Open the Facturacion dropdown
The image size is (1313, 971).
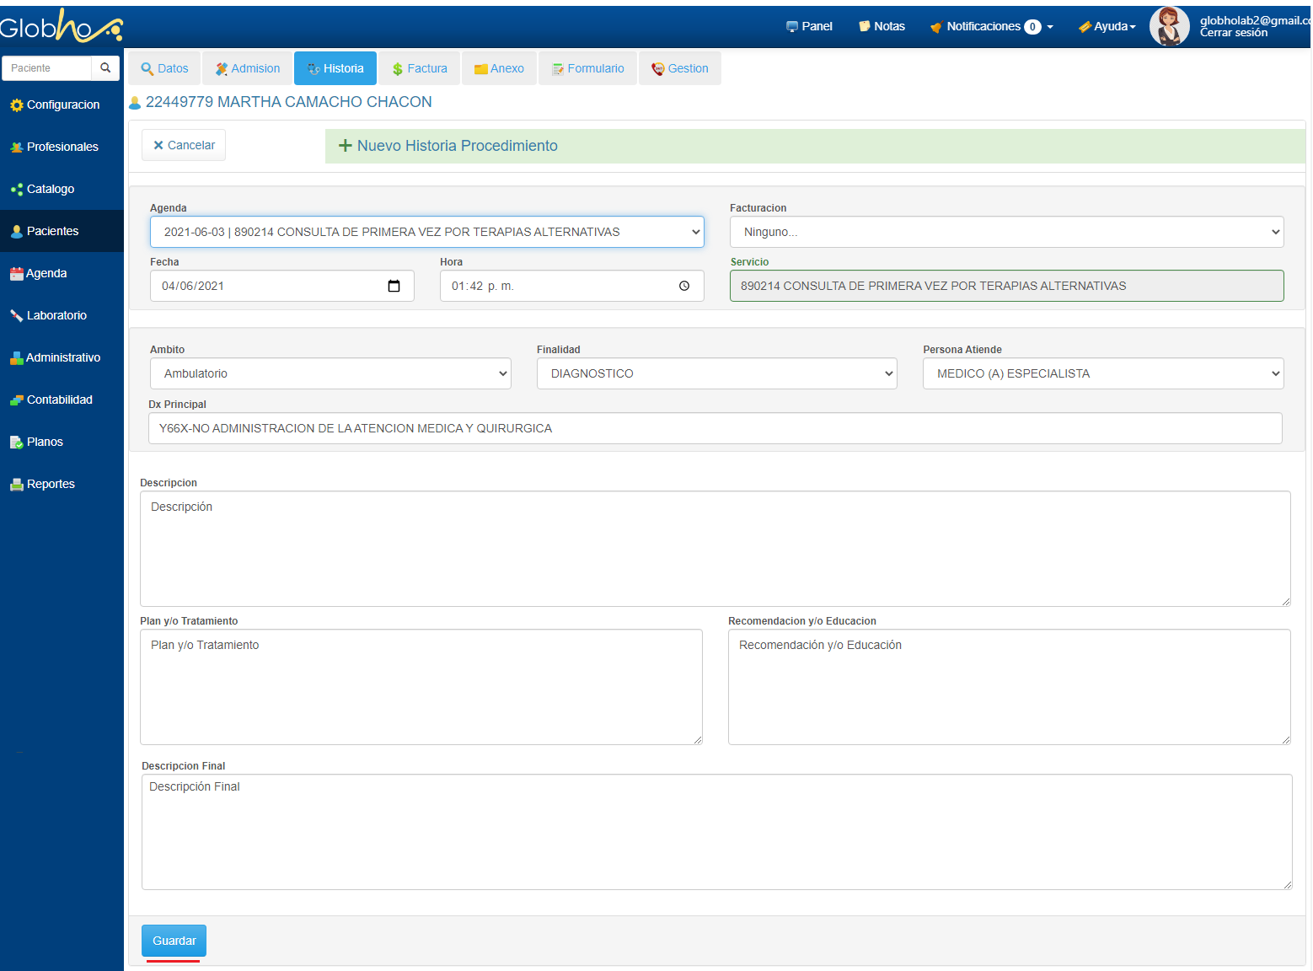tap(1006, 232)
